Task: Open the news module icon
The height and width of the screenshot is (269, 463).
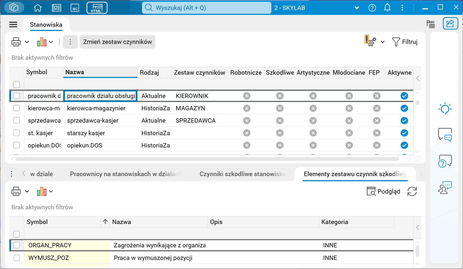Action: (57, 7)
